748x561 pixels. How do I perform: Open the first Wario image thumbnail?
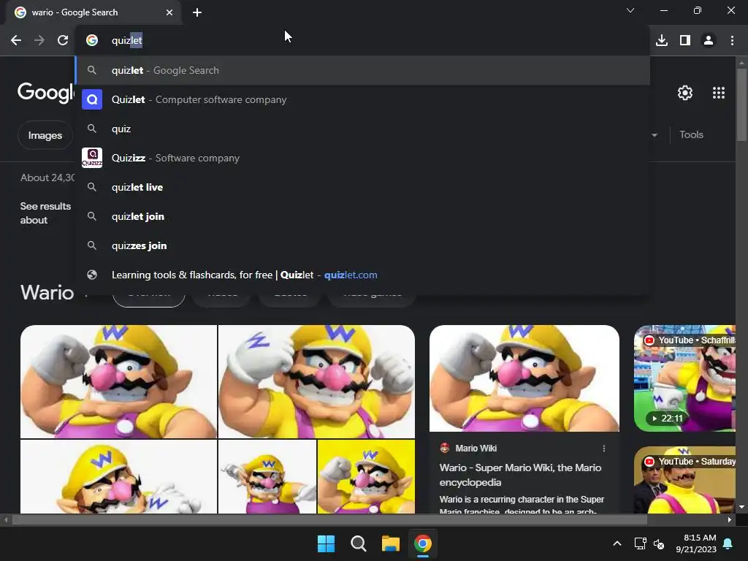(x=118, y=381)
